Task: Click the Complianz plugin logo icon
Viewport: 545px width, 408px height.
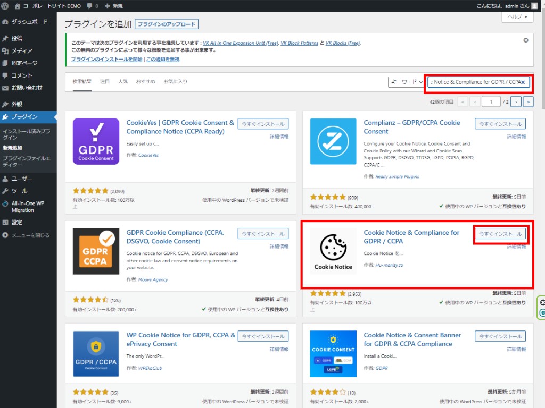Action: pos(333,141)
